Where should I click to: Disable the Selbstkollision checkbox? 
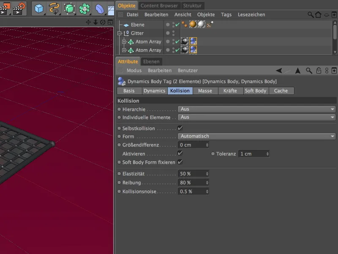point(180,128)
